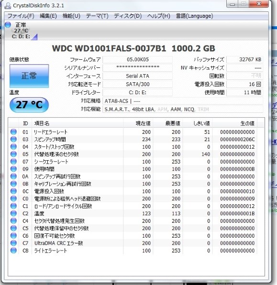Viewport: 277px width, 285px height.
Task: Click the drive title WDC WD1001FALS-00J7B1
Action: click(x=109, y=48)
